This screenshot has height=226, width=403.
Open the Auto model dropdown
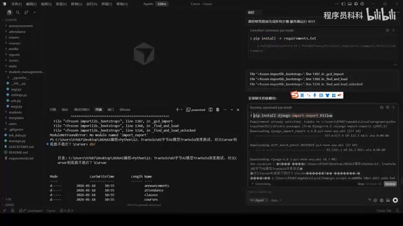click(x=276, y=200)
